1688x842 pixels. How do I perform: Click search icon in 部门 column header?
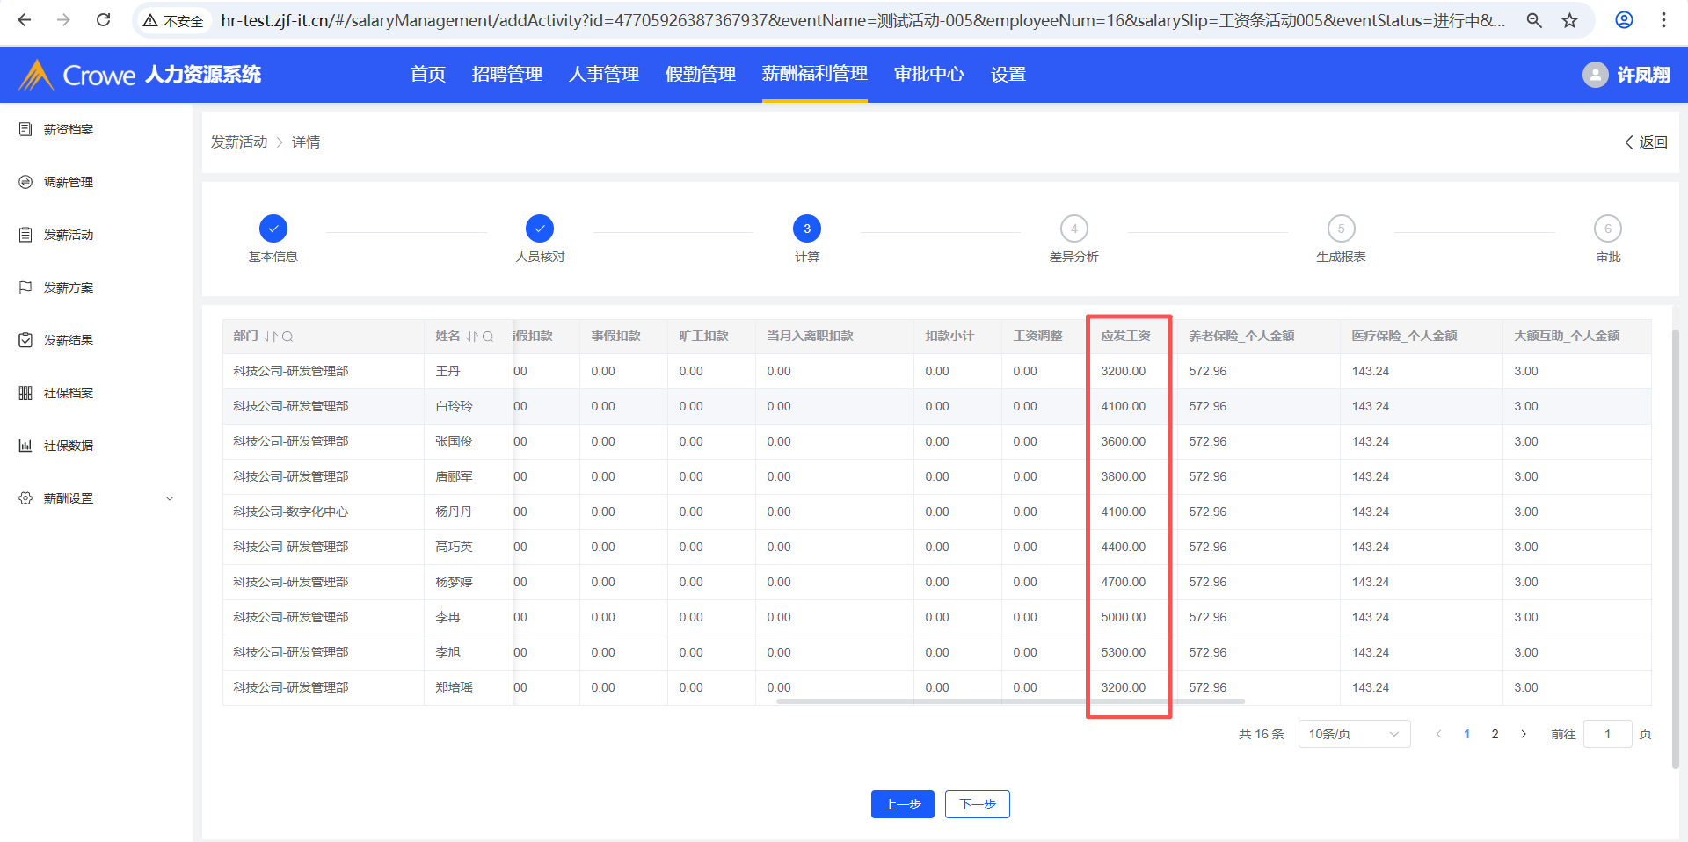[x=287, y=337]
